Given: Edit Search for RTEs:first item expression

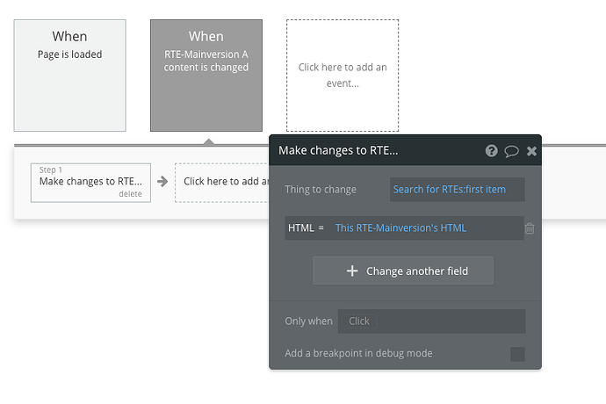Looking at the screenshot, I should click(458, 190).
